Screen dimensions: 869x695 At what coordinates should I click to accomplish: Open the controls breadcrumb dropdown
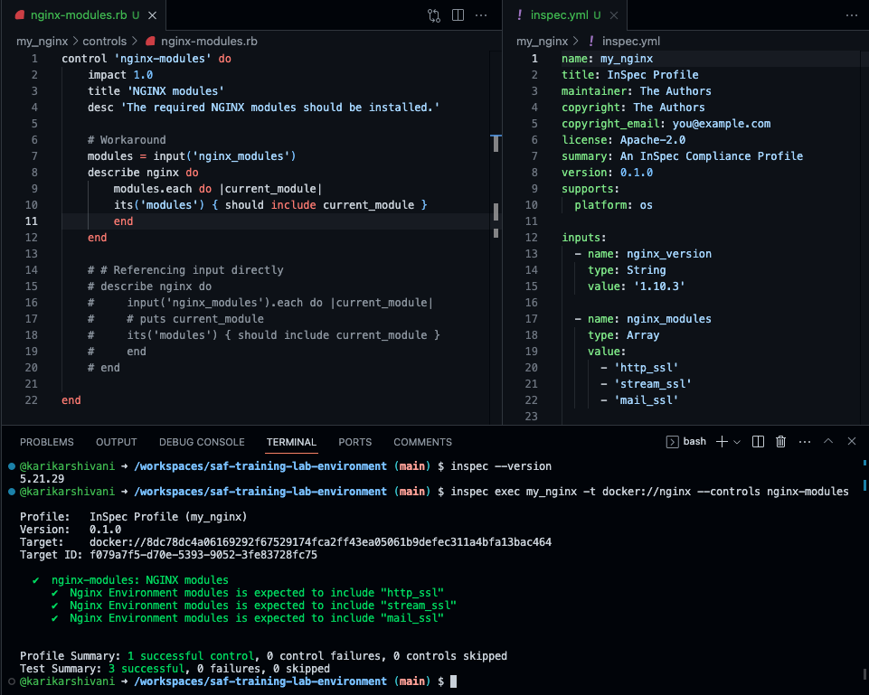coord(105,40)
